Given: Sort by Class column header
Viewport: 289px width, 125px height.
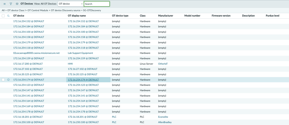Looking at the screenshot, I should 142,16.
